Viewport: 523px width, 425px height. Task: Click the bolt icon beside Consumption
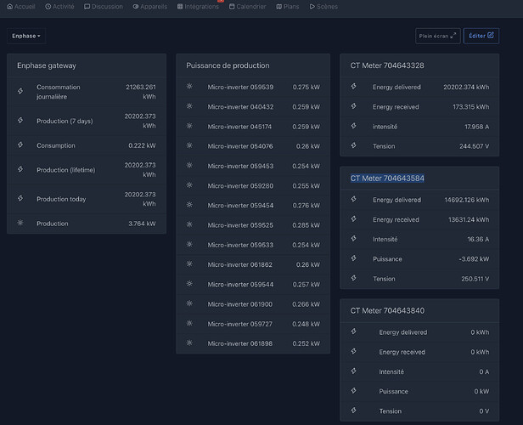point(20,144)
